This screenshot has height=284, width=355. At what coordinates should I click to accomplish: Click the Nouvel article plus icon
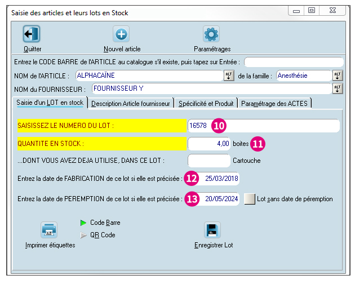click(121, 34)
